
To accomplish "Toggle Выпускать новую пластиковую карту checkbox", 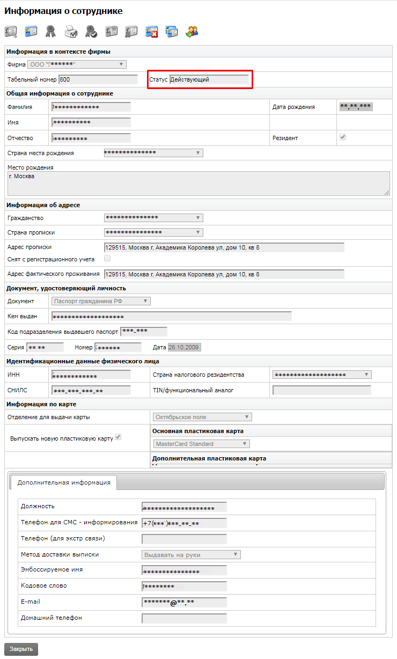I will [118, 437].
